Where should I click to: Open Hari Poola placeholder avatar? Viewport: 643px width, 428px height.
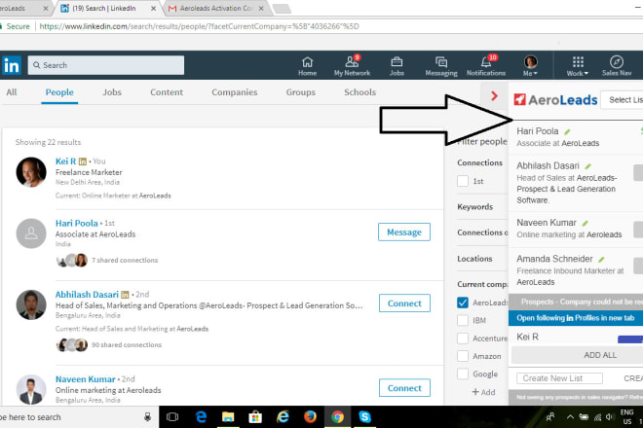pyautogui.click(x=31, y=233)
